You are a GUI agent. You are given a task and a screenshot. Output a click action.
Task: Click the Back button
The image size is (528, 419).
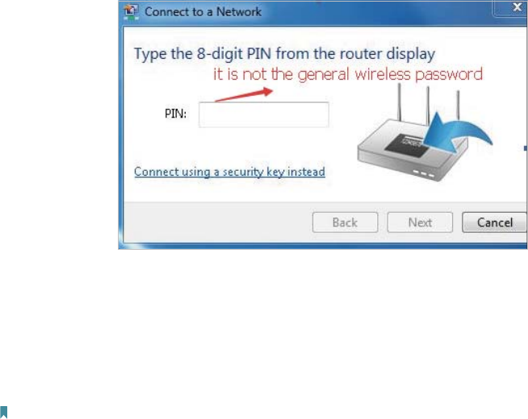coord(346,222)
